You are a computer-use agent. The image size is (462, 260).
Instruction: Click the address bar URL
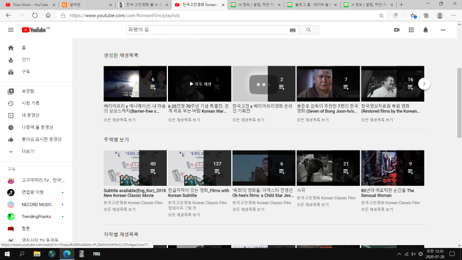(x=125, y=16)
